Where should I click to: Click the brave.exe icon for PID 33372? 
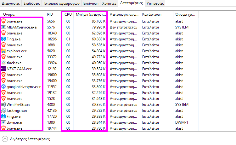[x=3, y=57]
